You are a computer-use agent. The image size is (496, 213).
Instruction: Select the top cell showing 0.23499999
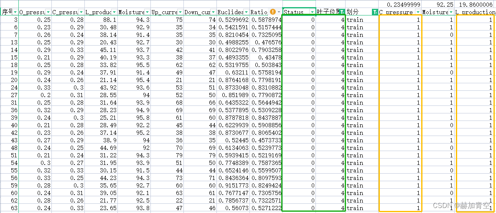(401, 5)
